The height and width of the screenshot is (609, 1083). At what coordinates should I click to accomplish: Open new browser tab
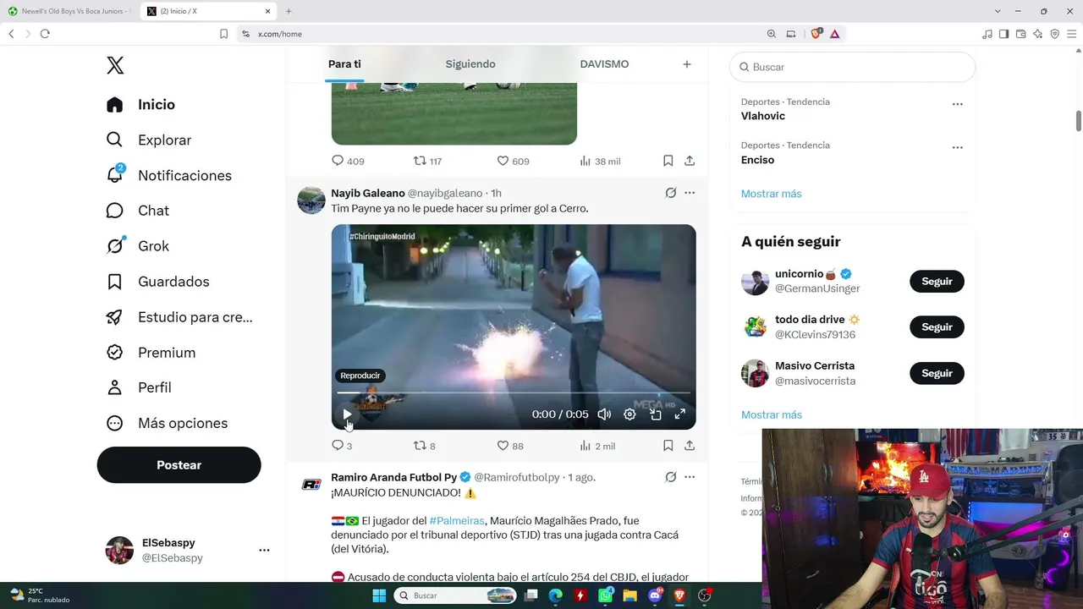coord(289,11)
